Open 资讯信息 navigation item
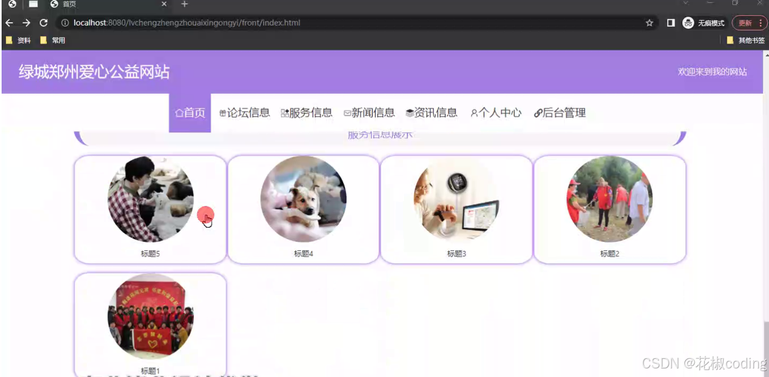 click(x=432, y=113)
